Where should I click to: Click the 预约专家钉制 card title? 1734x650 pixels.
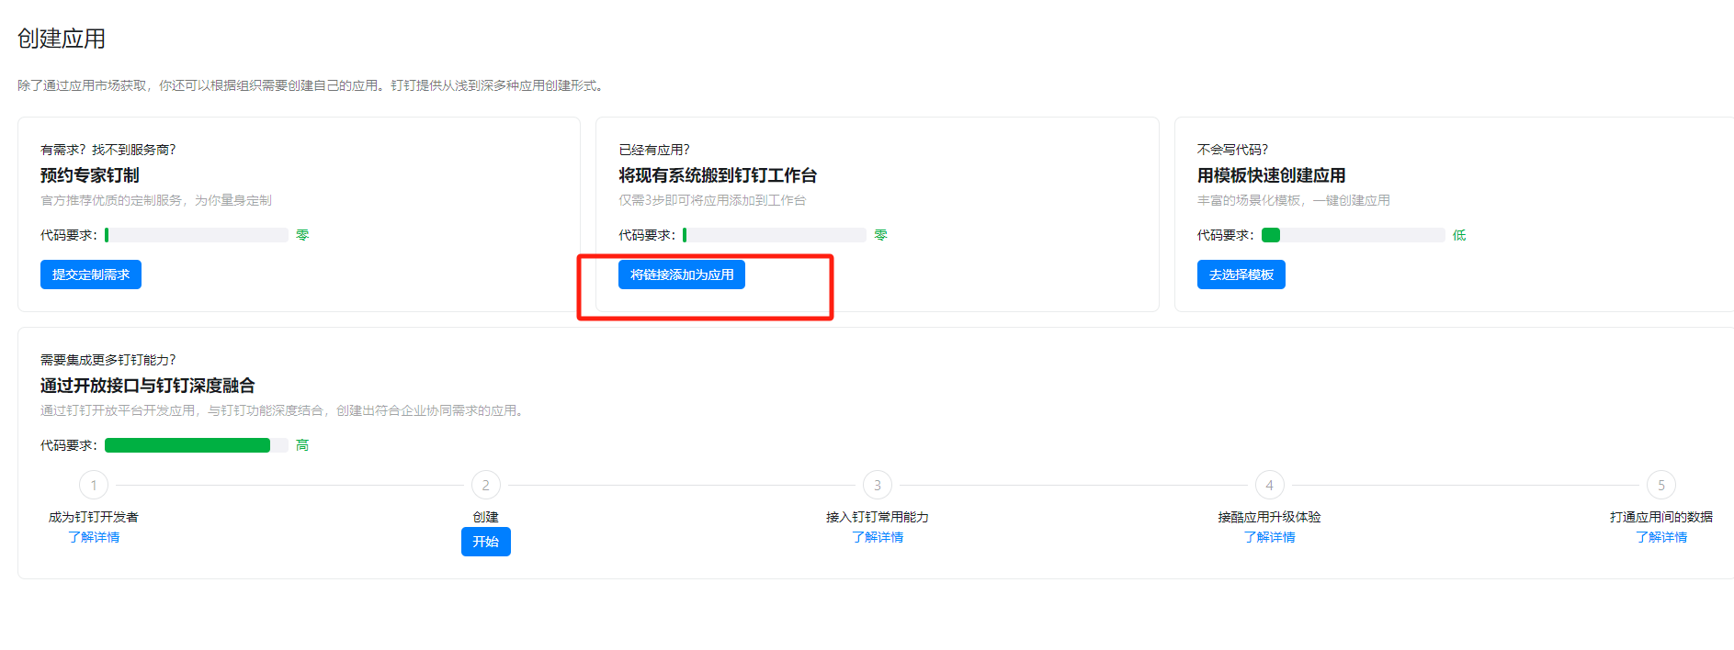point(90,175)
